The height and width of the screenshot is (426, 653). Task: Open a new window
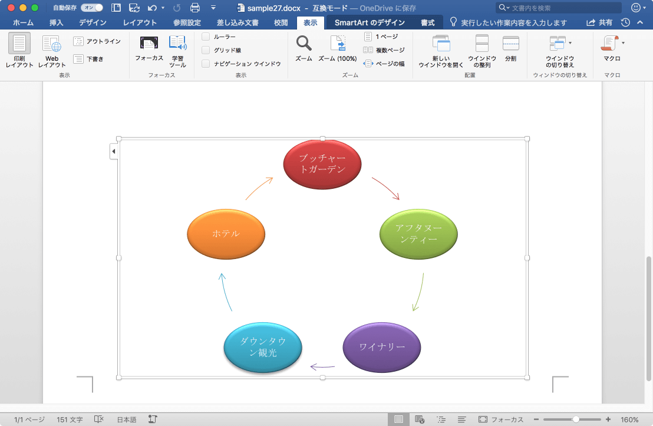pos(441,51)
